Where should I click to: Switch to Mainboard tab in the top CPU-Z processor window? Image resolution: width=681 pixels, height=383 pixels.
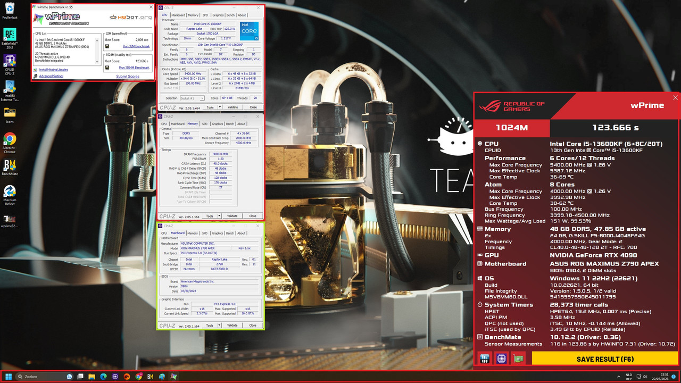(178, 15)
